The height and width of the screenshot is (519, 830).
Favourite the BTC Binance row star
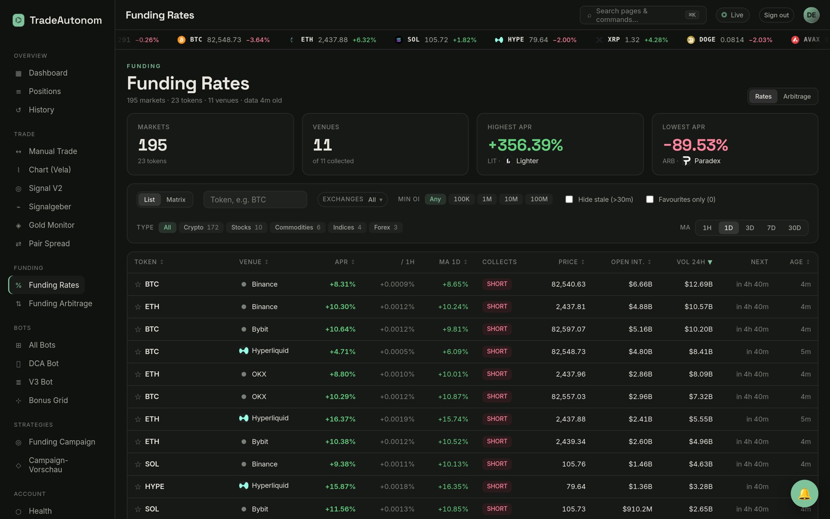(138, 284)
